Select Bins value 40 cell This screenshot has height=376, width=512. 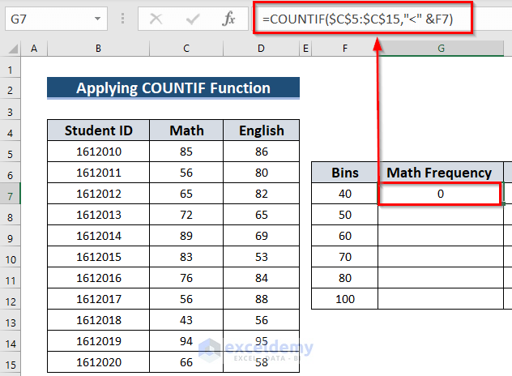pyautogui.click(x=345, y=194)
